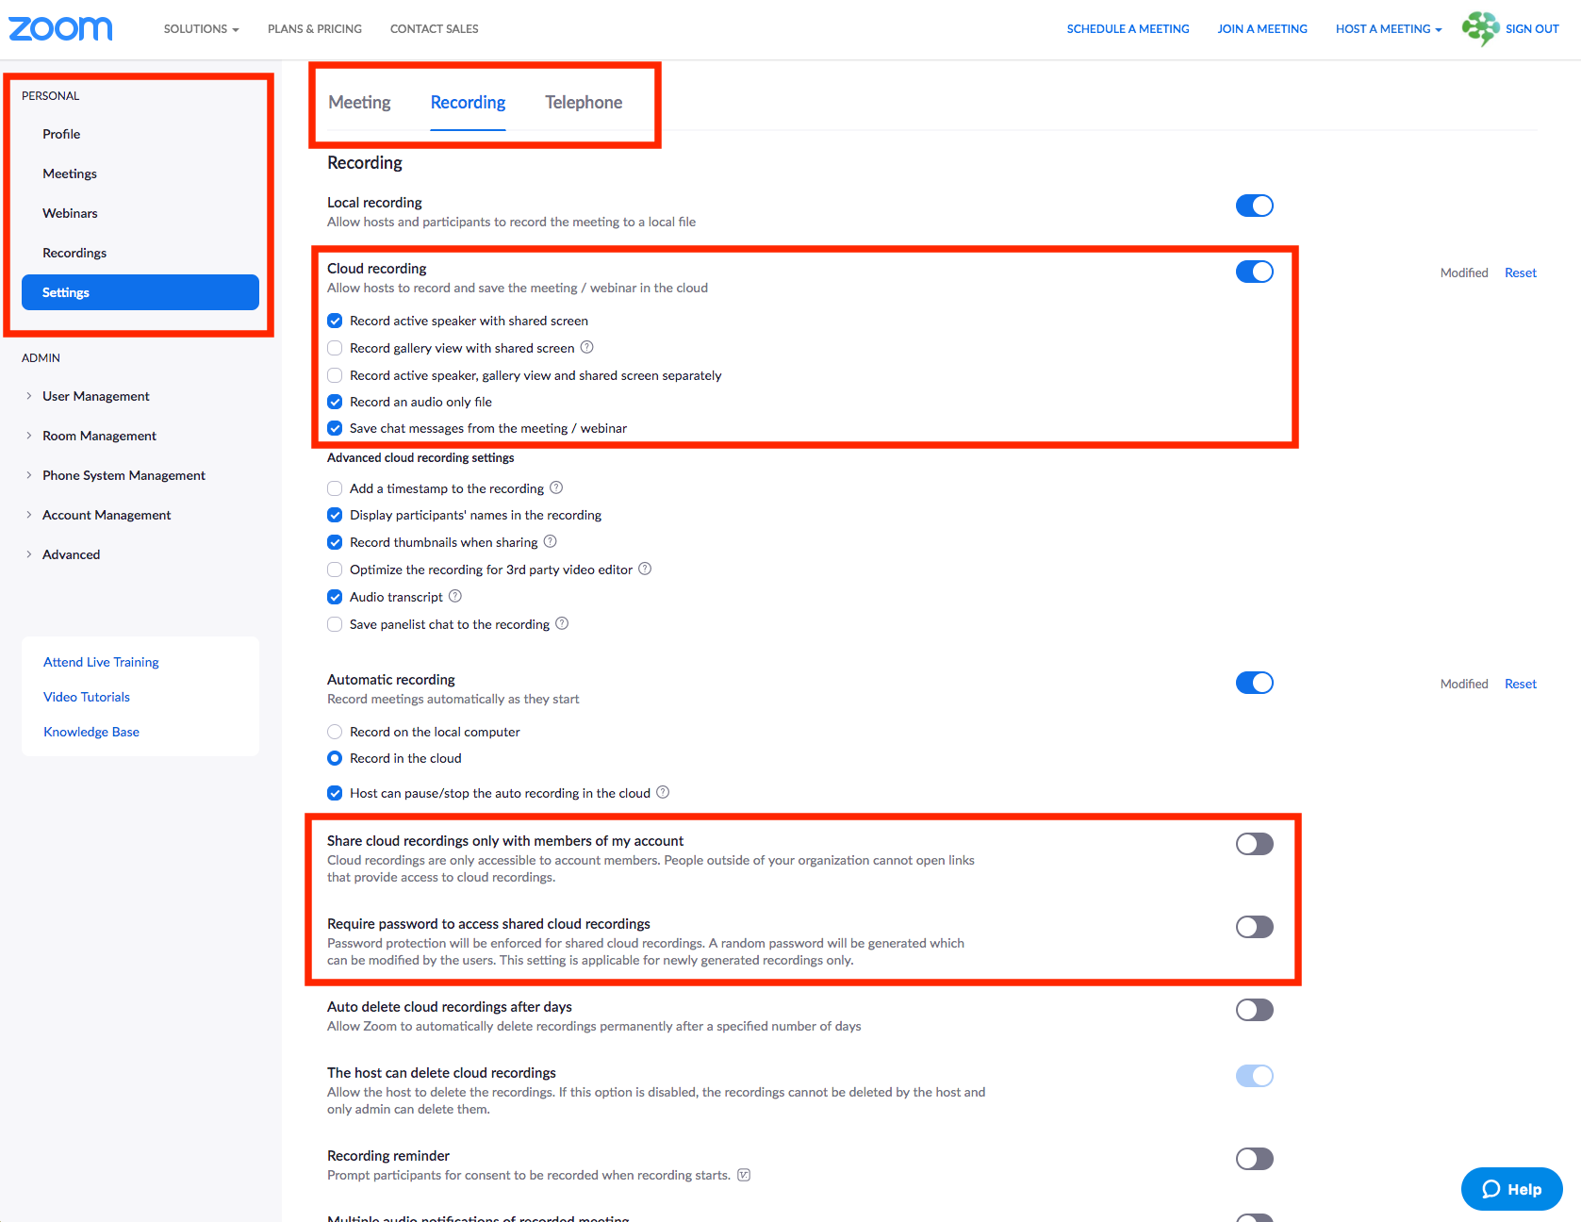The height and width of the screenshot is (1222, 1581).
Task: Open Profile in sidebar
Action: (61, 134)
